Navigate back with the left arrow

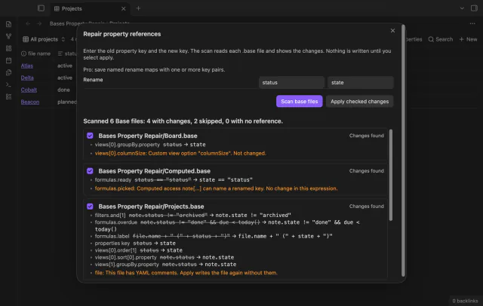(28, 23)
